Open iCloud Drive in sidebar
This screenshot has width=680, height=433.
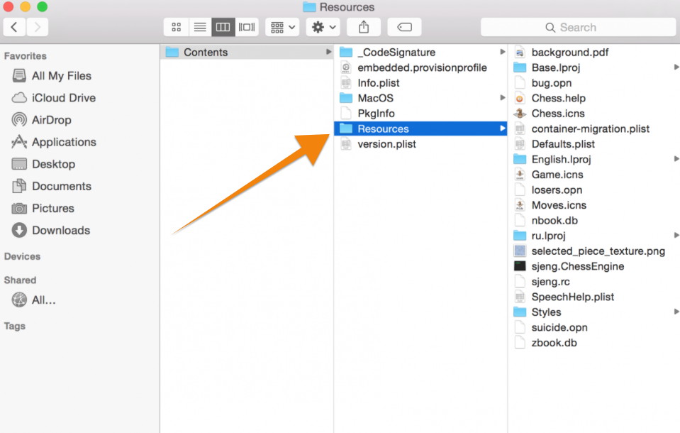pyautogui.click(x=53, y=98)
